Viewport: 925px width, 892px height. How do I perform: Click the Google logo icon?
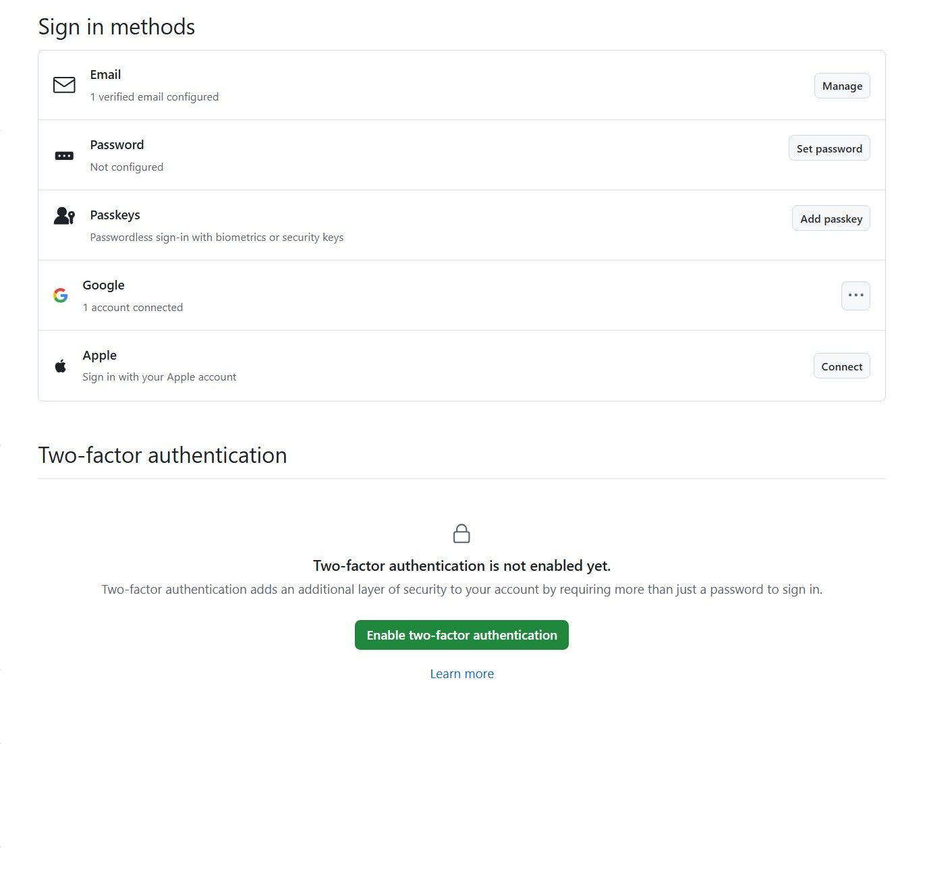click(61, 296)
